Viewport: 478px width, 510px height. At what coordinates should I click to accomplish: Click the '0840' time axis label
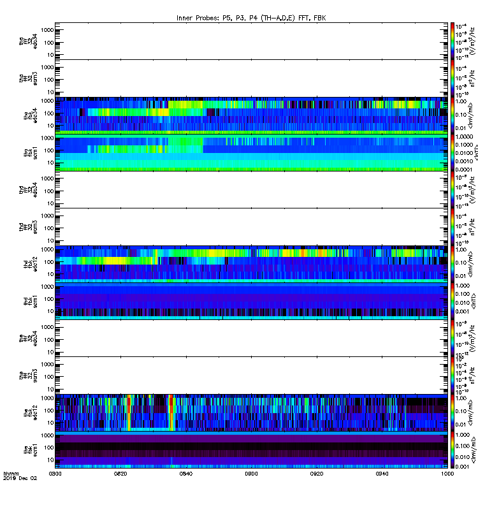185,474
